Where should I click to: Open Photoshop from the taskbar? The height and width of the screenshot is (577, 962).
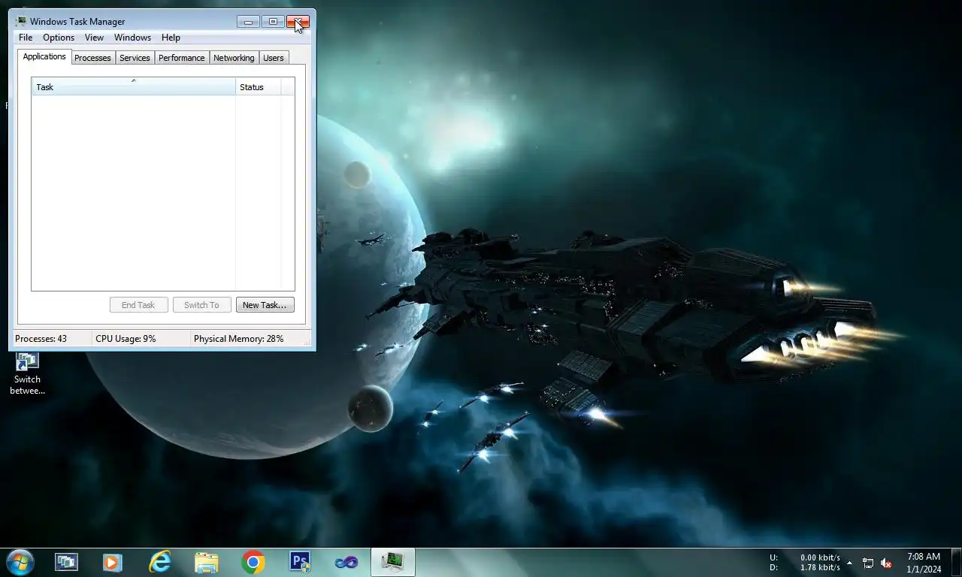(300, 562)
